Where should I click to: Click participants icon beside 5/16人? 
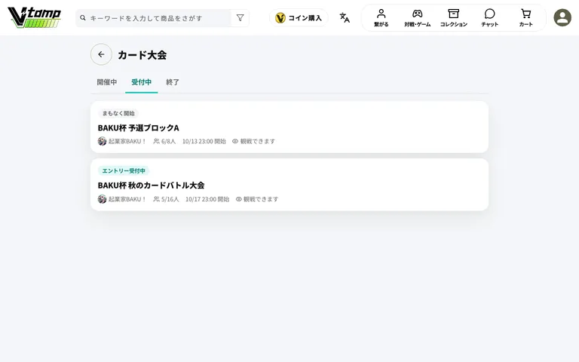coord(156,199)
